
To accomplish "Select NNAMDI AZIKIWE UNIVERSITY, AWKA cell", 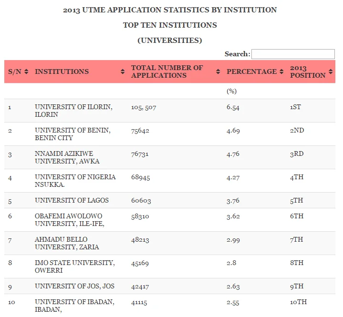I will click(x=67, y=157).
